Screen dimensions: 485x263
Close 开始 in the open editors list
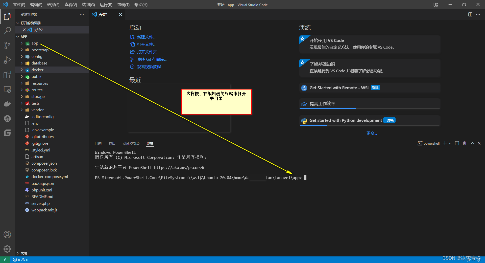click(x=24, y=30)
